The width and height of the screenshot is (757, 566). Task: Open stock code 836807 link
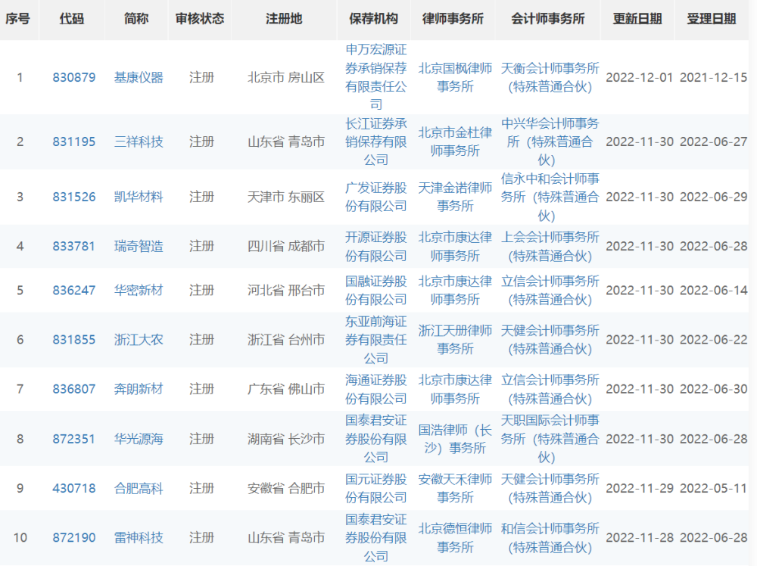click(74, 389)
